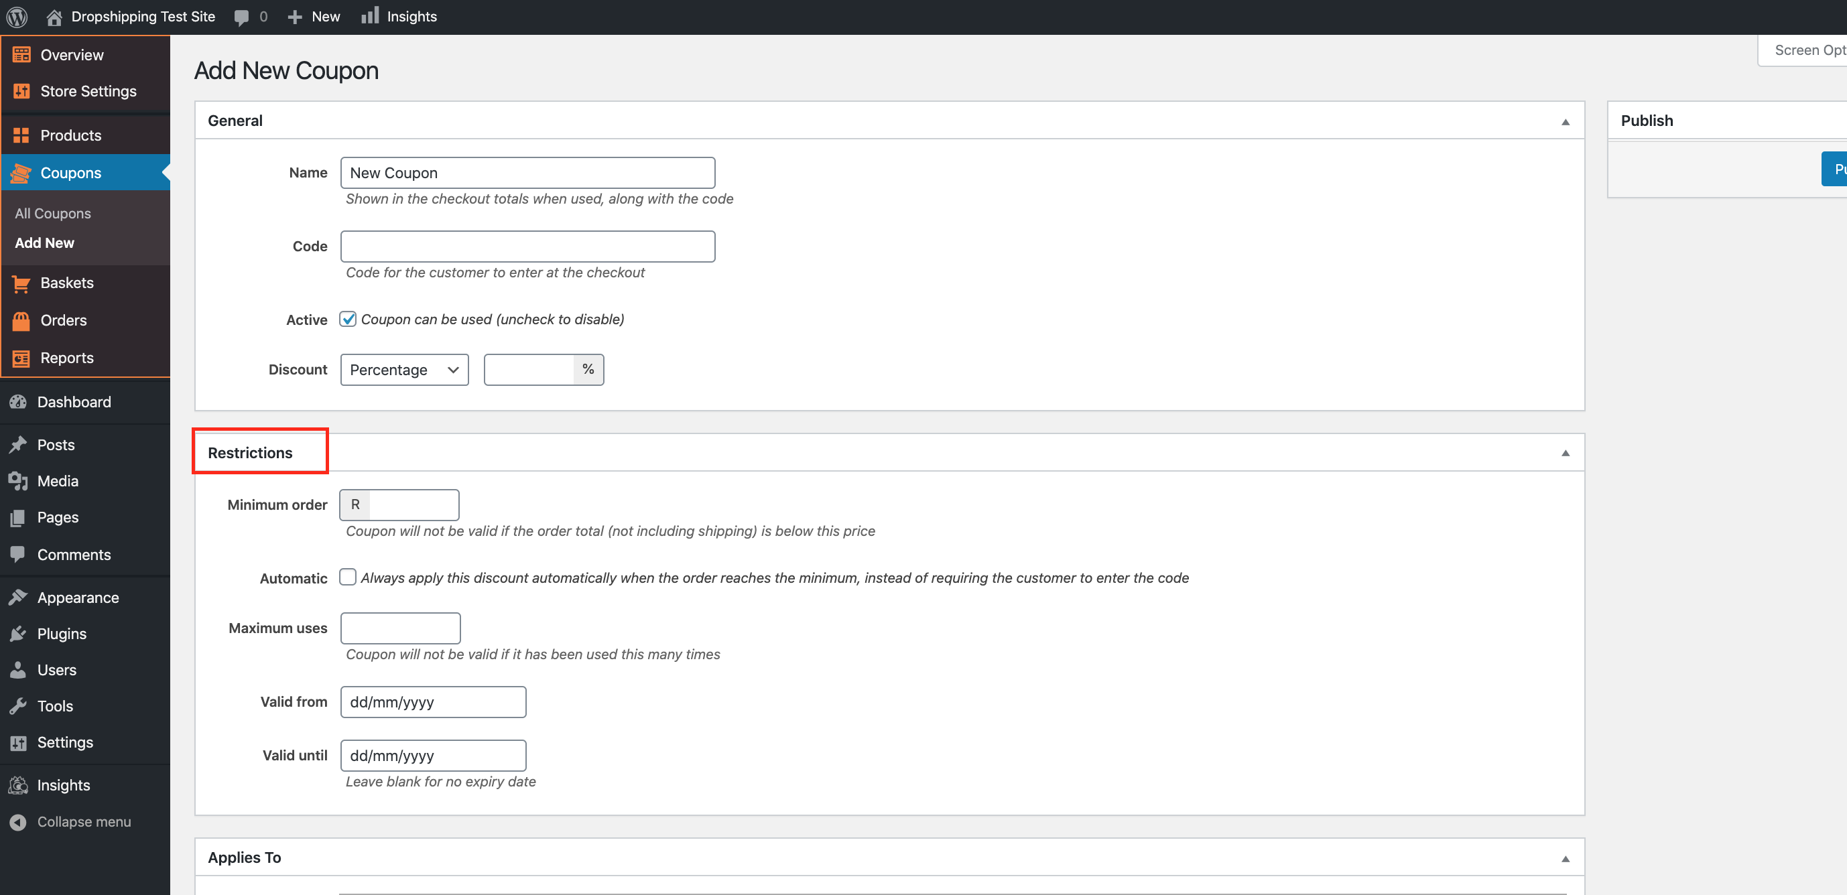Click the Valid from date field
Screen dimensions: 1847x895
click(433, 702)
